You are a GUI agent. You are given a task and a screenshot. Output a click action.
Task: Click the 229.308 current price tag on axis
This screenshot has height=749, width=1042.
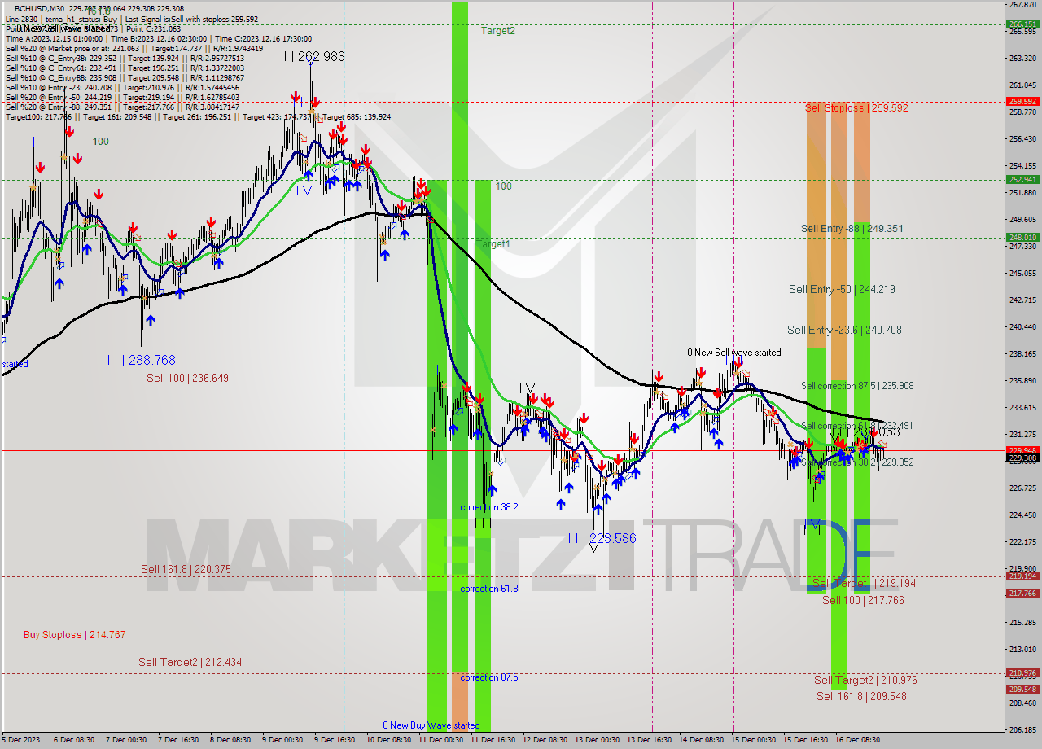[x=1022, y=458]
